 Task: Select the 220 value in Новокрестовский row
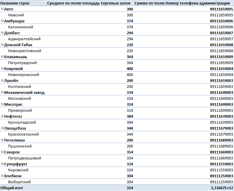pos(130,51)
